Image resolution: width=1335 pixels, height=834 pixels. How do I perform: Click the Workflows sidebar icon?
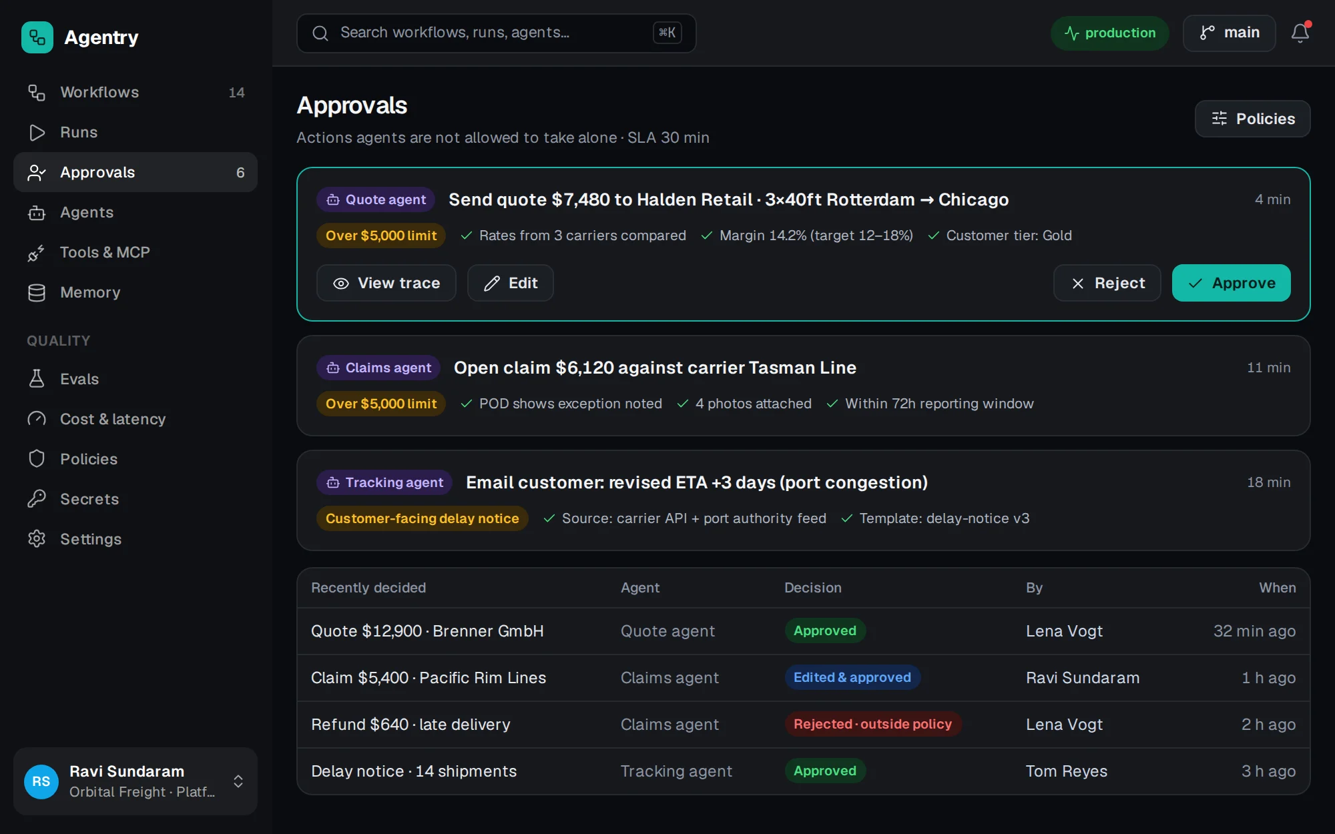tap(37, 92)
